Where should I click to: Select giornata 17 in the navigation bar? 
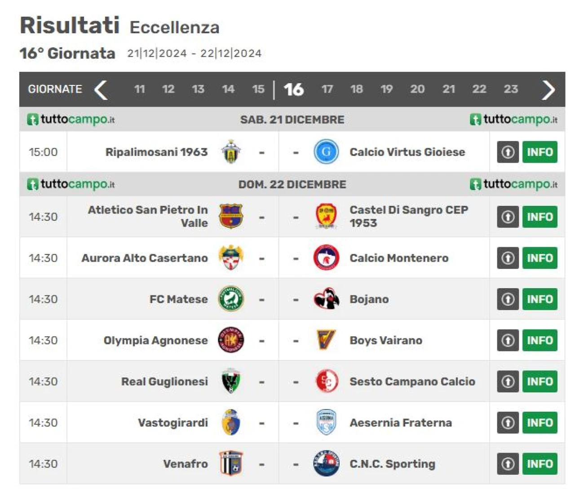pos(327,89)
